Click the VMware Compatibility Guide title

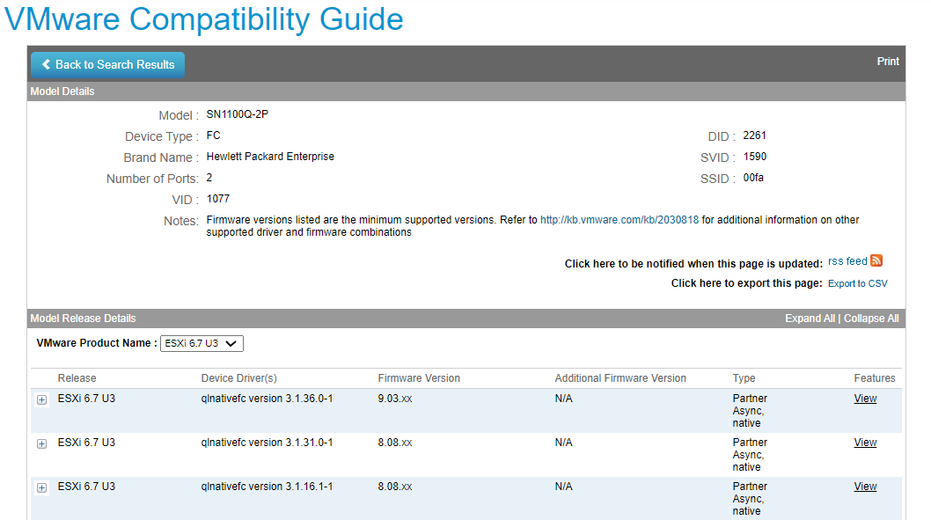tap(203, 19)
